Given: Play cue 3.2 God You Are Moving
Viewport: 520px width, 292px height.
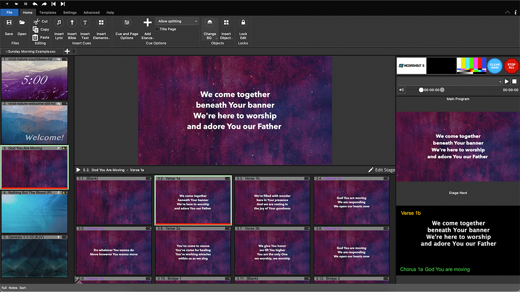Looking at the screenshot, I should click(78, 170).
